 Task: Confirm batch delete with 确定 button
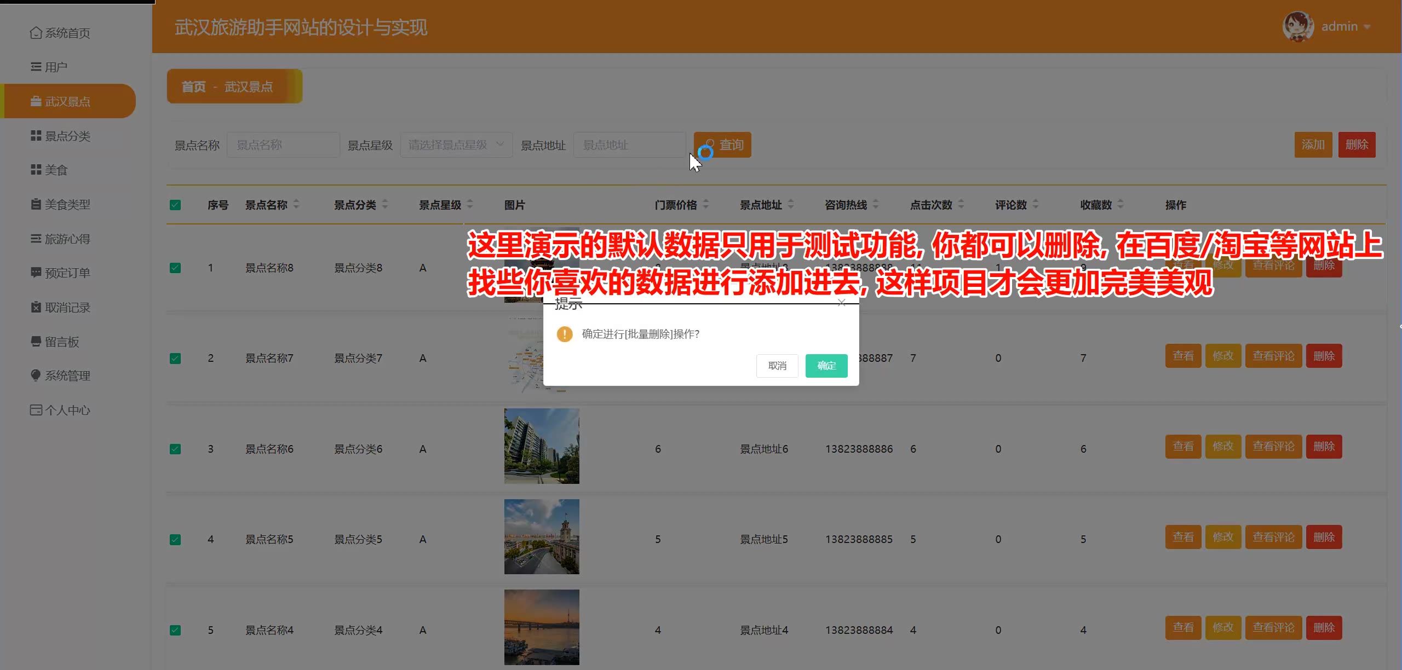coord(826,366)
